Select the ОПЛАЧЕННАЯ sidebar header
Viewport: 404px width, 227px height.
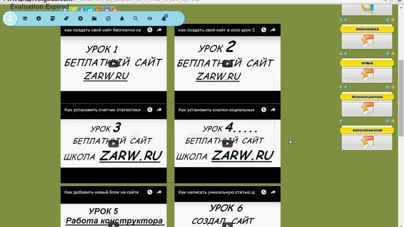[x=367, y=29]
